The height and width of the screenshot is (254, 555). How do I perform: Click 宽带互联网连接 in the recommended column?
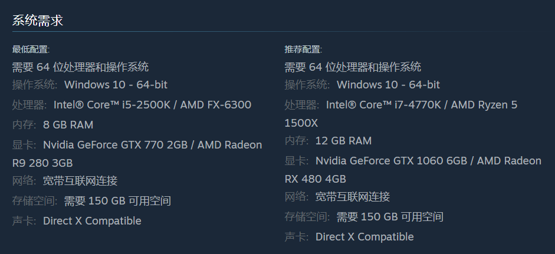(x=353, y=197)
